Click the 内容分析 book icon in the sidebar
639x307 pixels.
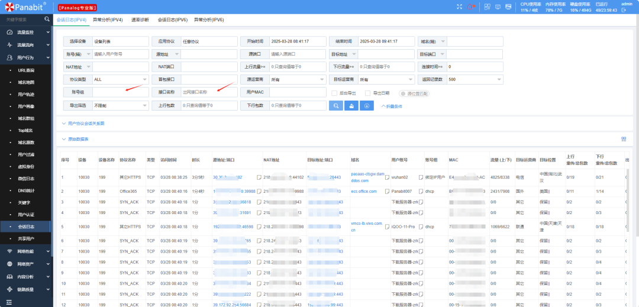[x=9, y=276]
